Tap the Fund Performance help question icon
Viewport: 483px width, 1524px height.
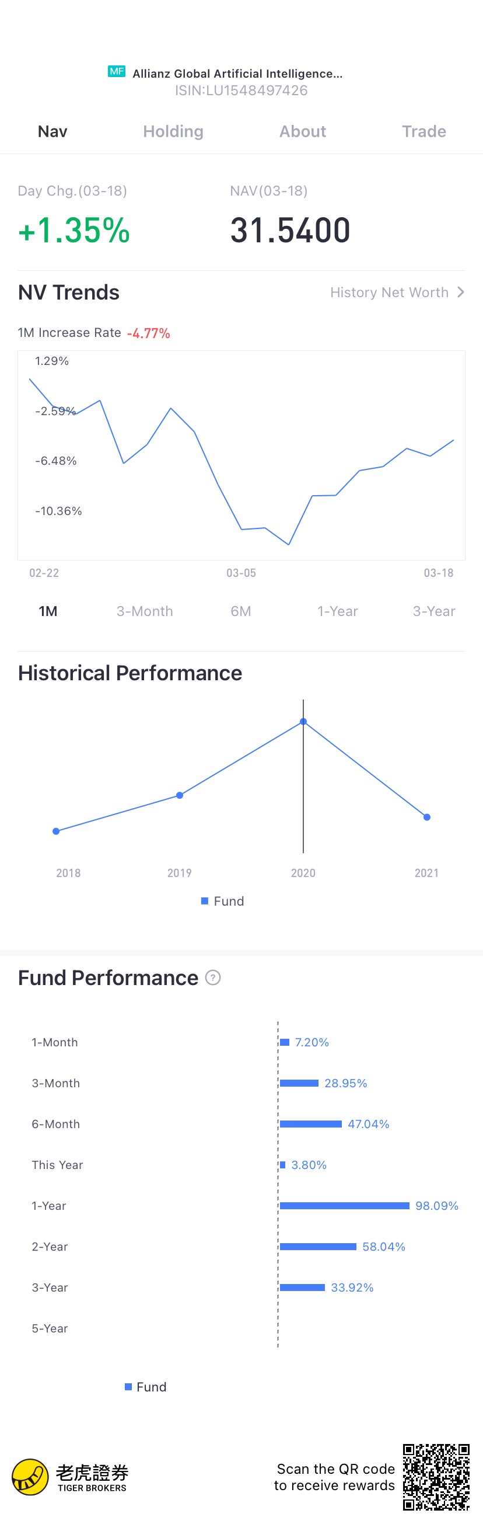pos(213,978)
